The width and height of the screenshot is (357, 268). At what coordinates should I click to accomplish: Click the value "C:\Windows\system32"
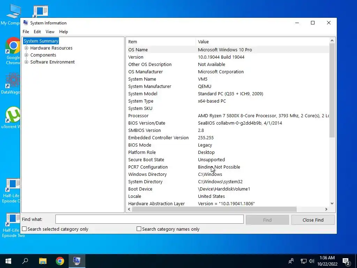pos(220,181)
